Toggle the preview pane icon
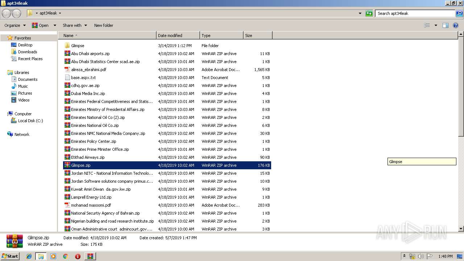The height and width of the screenshot is (261, 464). click(446, 25)
